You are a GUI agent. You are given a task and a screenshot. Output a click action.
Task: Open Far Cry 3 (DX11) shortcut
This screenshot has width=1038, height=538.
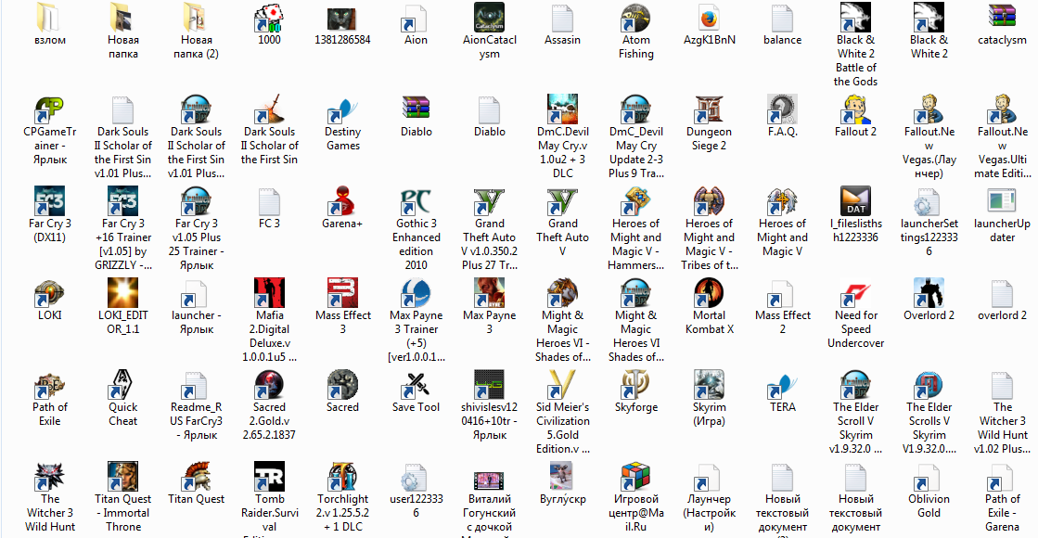[50, 201]
